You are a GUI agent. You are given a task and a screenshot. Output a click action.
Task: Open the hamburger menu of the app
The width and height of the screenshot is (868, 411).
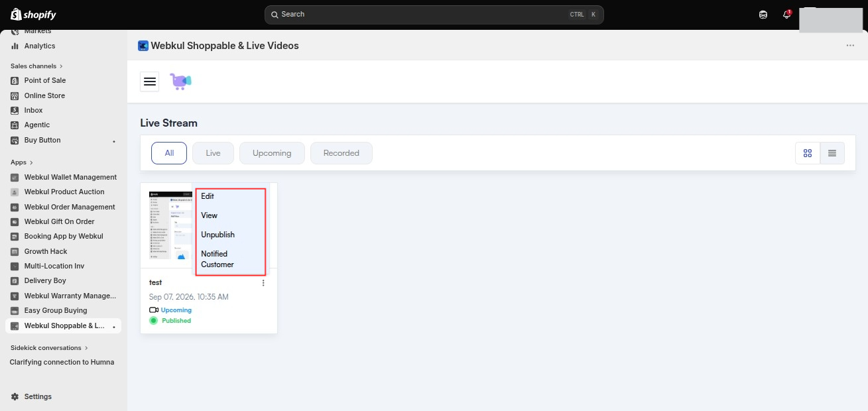(x=150, y=82)
